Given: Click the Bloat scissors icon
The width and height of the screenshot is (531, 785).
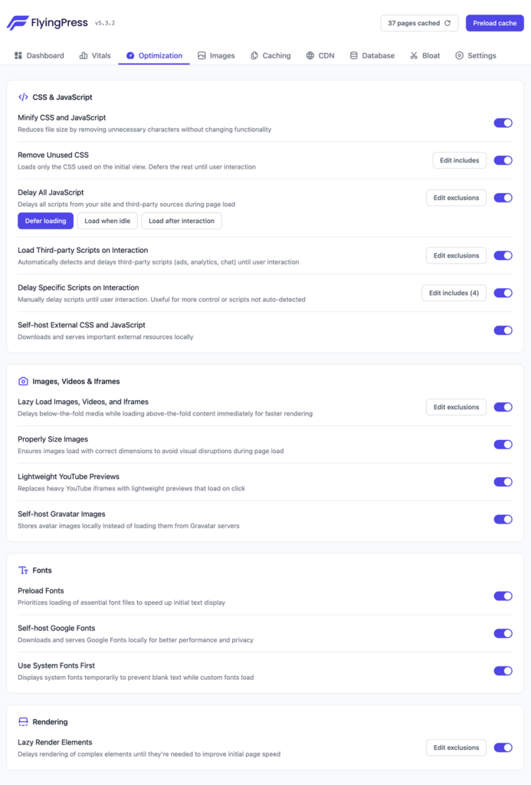Looking at the screenshot, I should coord(414,56).
